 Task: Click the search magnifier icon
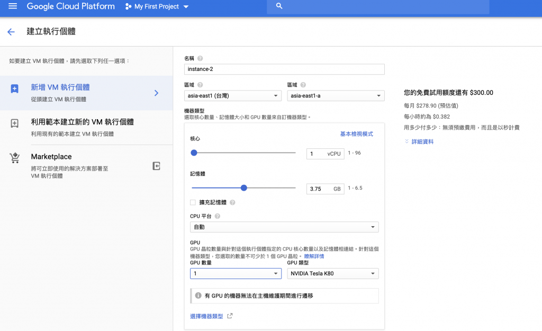279,6
